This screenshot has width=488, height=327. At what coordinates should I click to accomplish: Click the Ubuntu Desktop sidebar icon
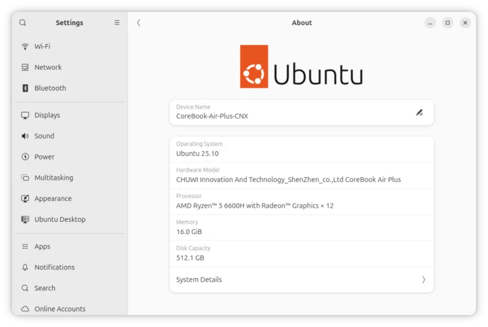coord(25,220)
